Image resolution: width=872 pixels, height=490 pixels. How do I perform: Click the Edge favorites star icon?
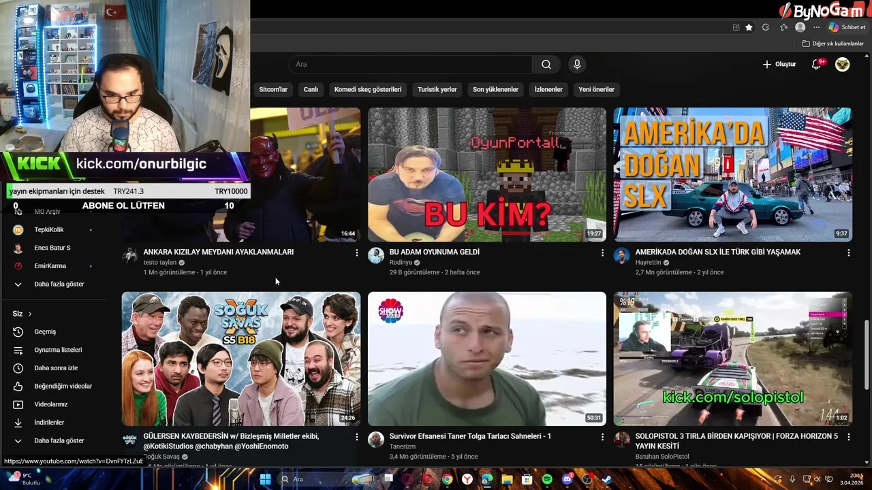[x=749, y=27]
